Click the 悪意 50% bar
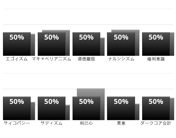Viewport: 176px width, 138px height. click(x=121, y=108)
